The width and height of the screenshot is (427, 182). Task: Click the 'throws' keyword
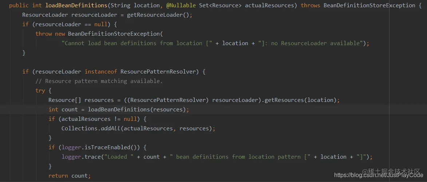point(311,5)
